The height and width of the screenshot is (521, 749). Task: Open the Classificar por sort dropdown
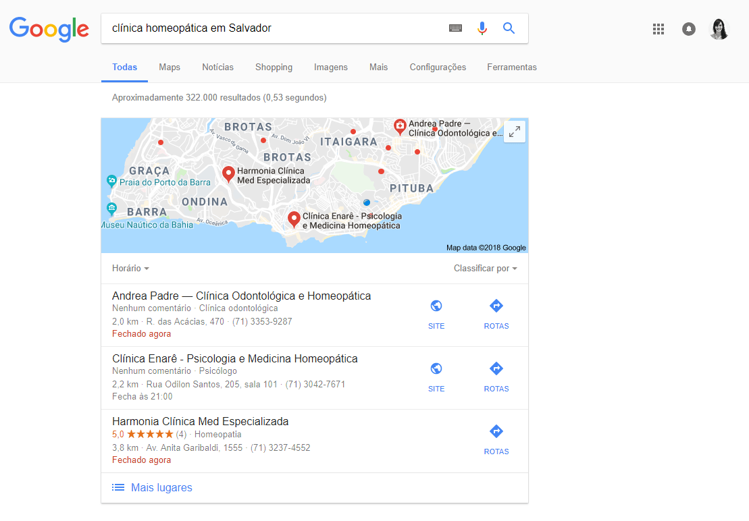coord(485,269)
